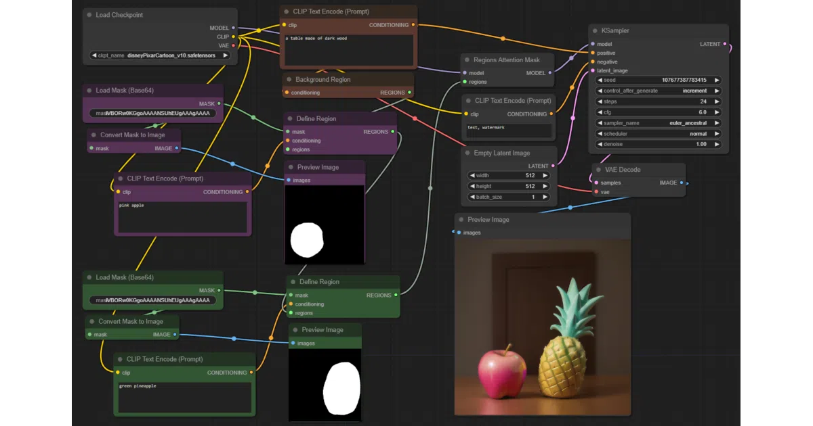Click the regions input port on Regions Attention Mask
This screenshot has height=426, width=813.
[x=465, y=82]
